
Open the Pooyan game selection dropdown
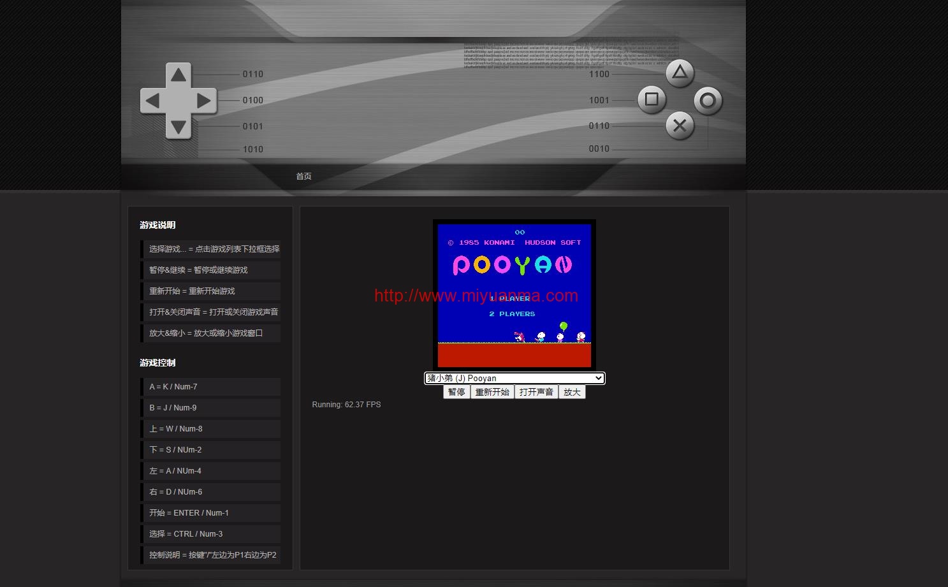coord(514,378)
